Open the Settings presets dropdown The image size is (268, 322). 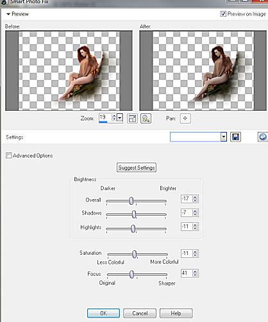coord(224,137)
